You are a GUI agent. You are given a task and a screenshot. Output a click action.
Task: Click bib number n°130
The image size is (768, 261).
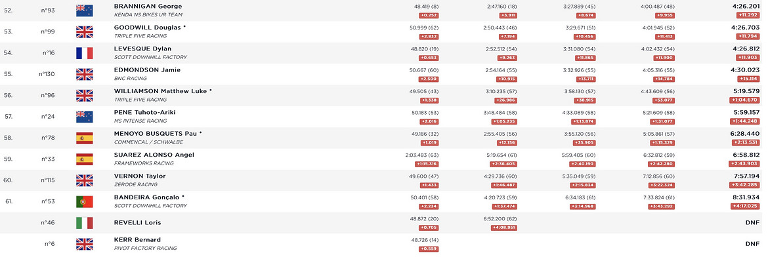click(47, 74)
